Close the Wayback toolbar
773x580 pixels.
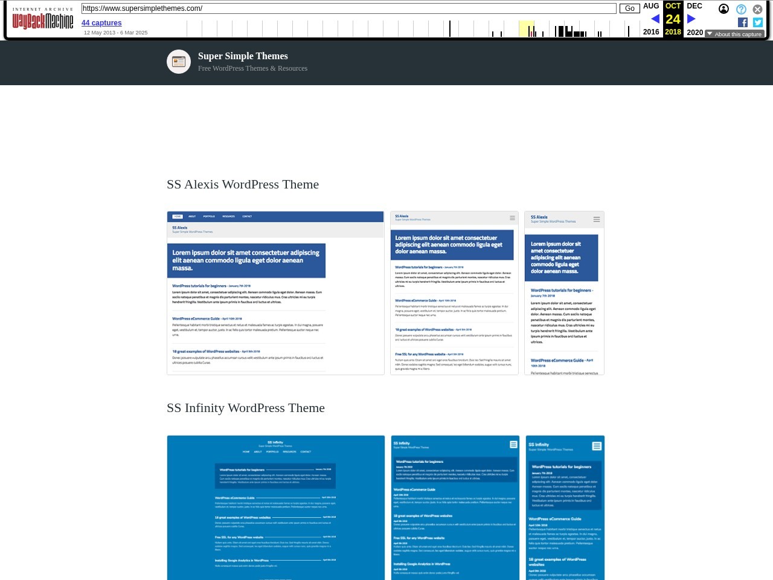coord(757,9)
